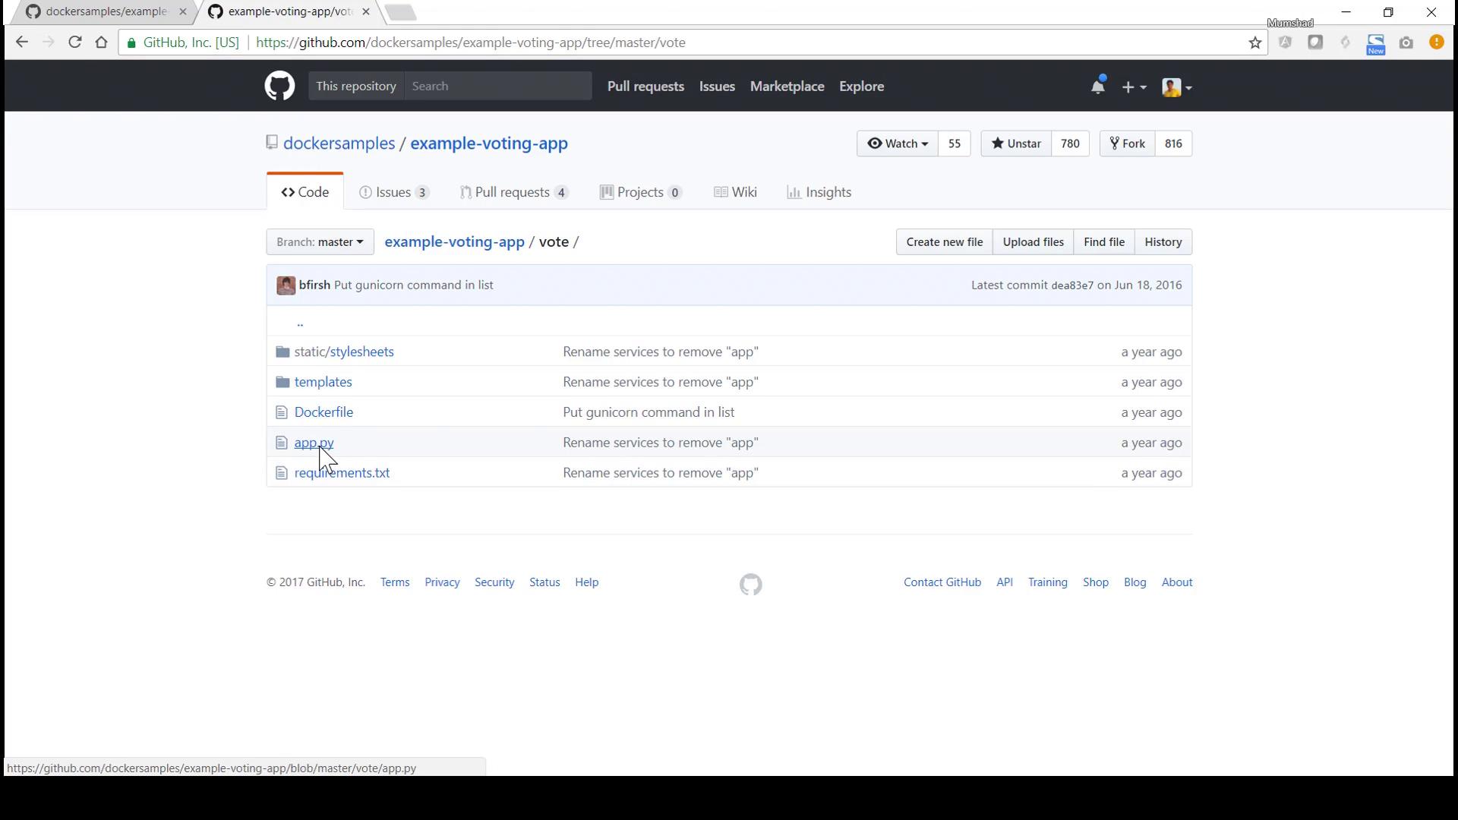The height and width of the screenshot is (820, 1458).
Task: Open the Dockerfile file link
Action: point(323,412)
